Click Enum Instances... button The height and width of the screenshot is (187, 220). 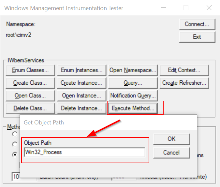point(81,70)
